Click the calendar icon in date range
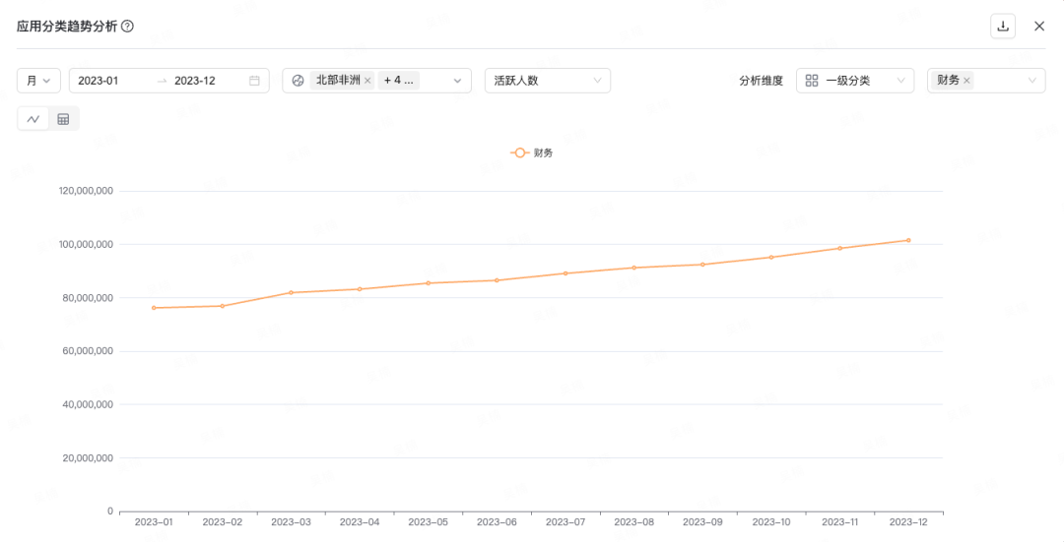1064x542 pixels. click(254, 81)
